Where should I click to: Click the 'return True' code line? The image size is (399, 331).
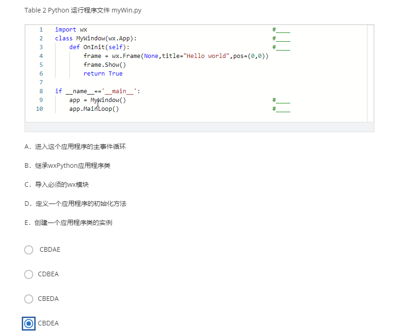click(103, 74)
